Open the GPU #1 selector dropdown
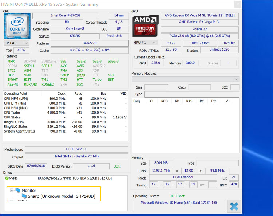 click(145, 43)
